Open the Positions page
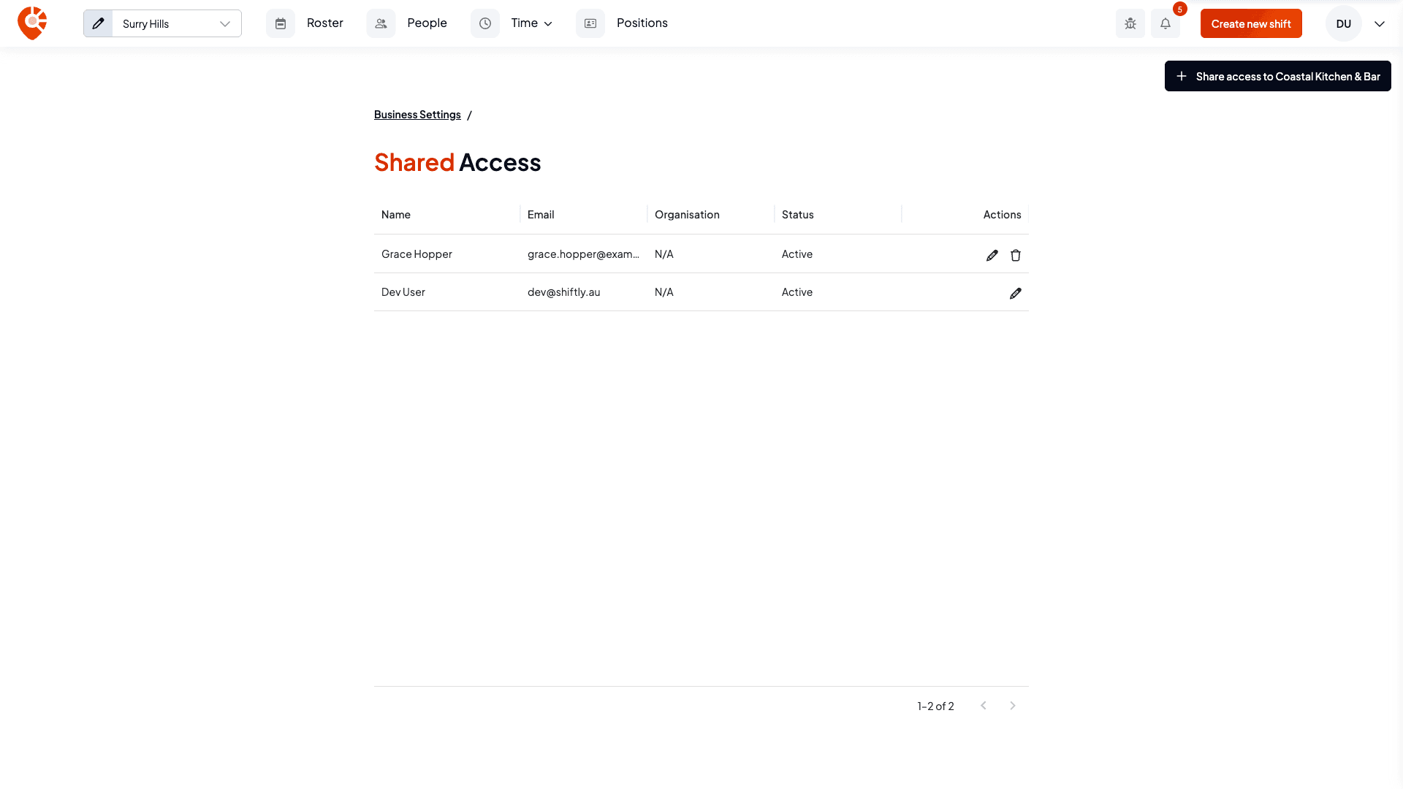The image size is (1403, 789). [642, 23]
